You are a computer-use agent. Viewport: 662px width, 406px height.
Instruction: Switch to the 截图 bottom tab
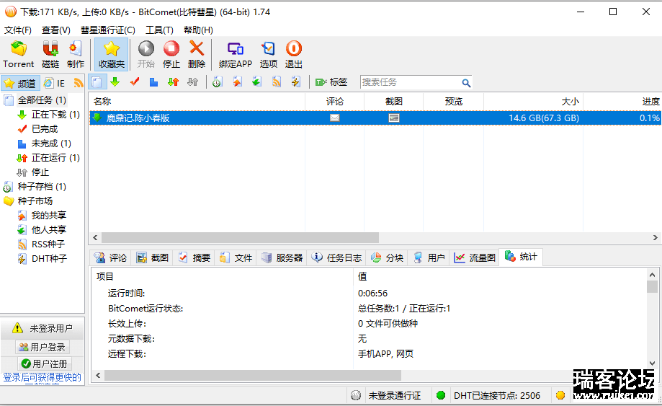(153, 257)
